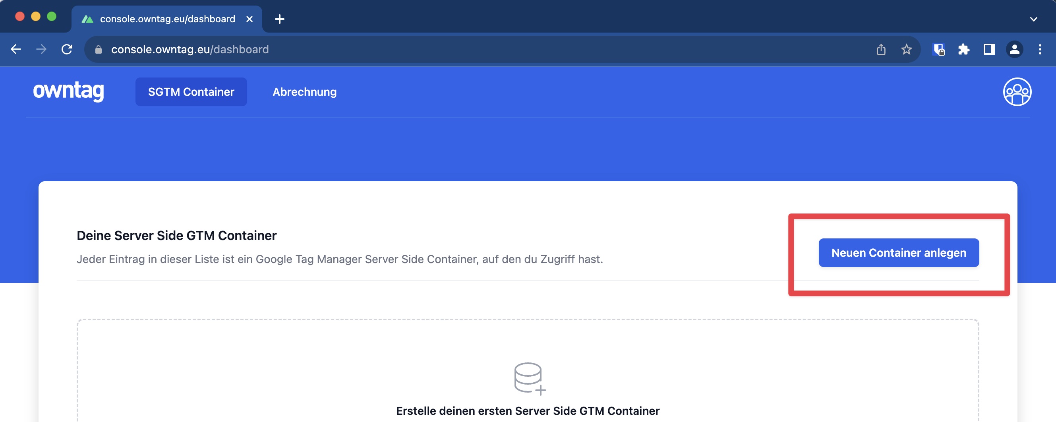Screen dimensions: 1056x422
Task: Open the share page icon
Action: tap(880, 50)
